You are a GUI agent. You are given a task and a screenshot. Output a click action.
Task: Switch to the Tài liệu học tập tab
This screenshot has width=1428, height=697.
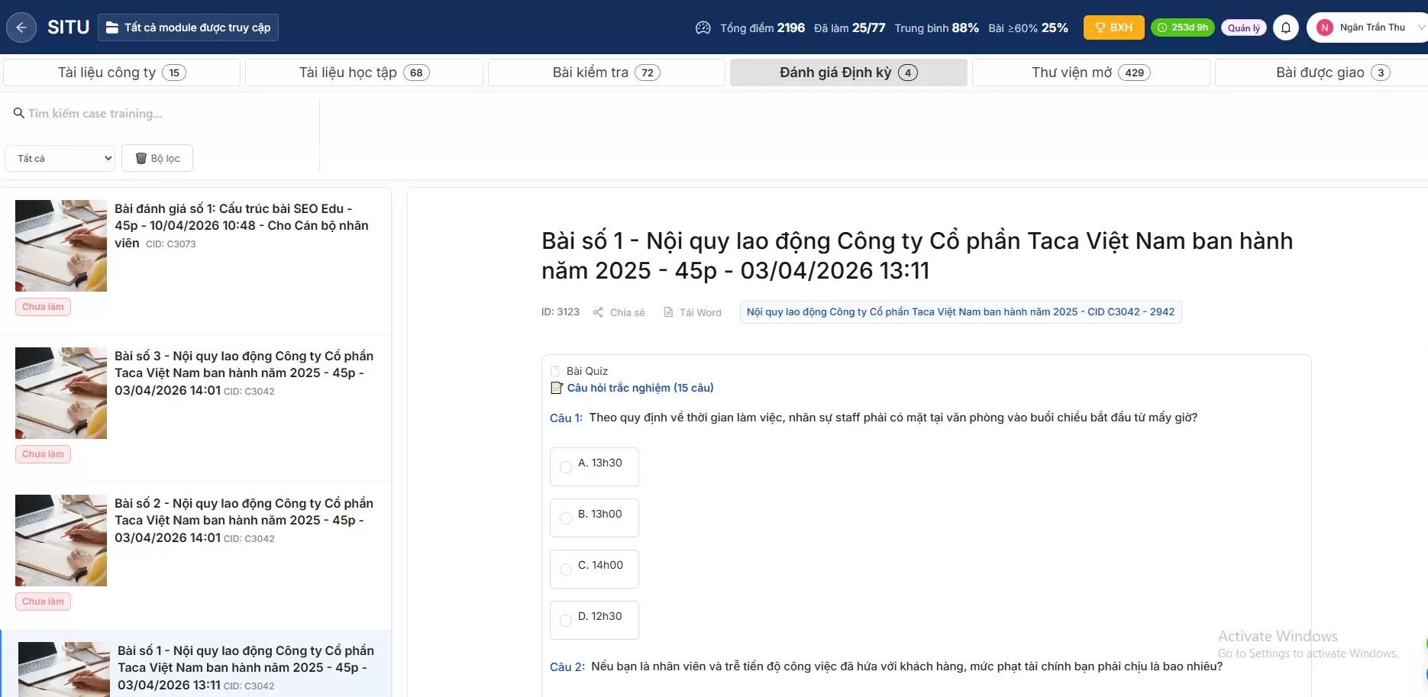pos(364,73)
